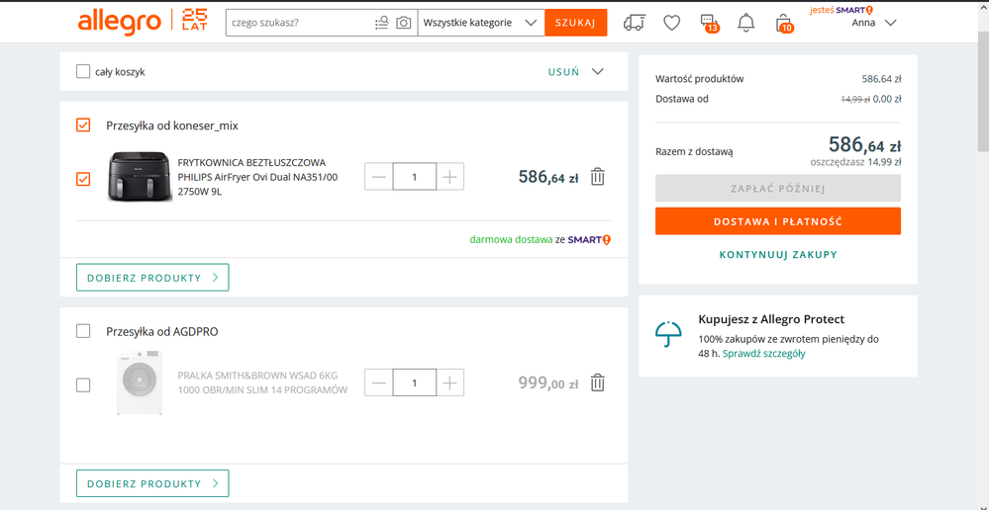Open favorites heart icon
The height and width of the screenshot is (510, 989).
tap(672, 24)
